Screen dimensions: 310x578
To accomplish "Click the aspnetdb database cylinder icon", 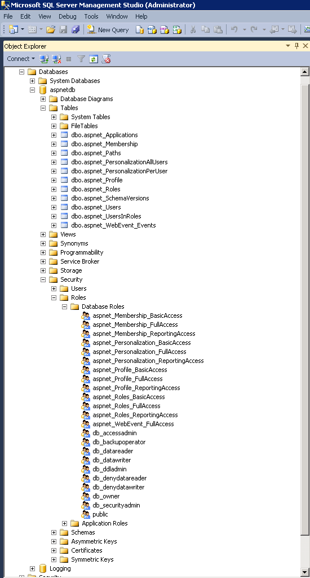I will point(43,90).
